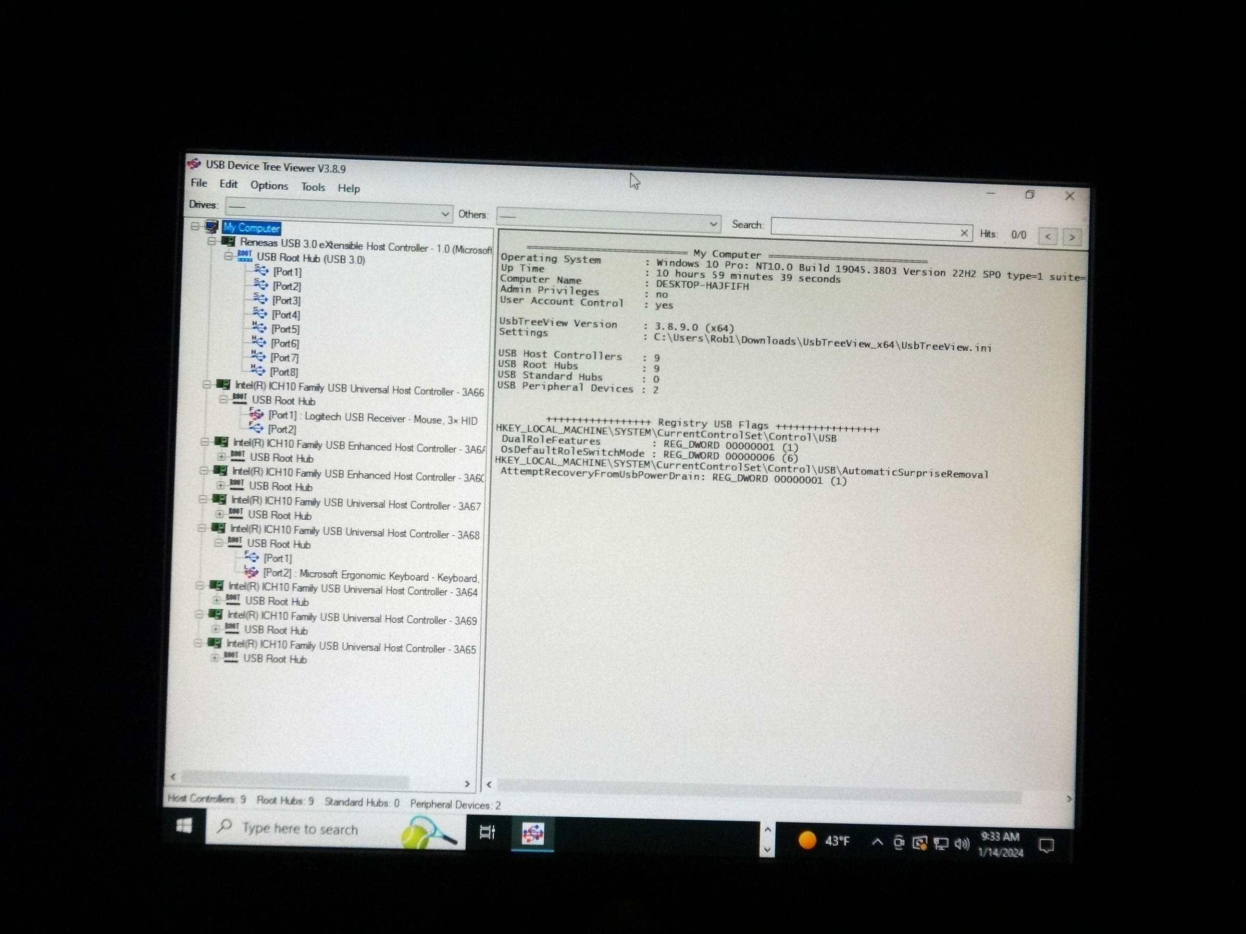
Task: Select Microsoft Ergonomic Keyboard tree entry
Action: 371,576
